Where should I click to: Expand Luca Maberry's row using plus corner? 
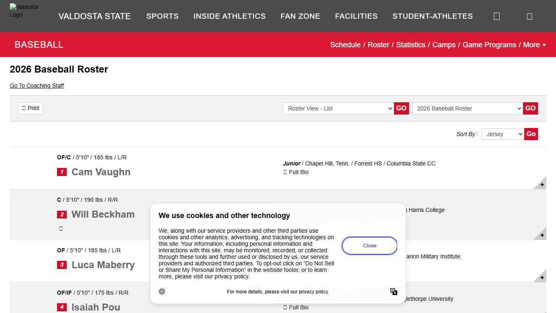[x=541, y=278]
